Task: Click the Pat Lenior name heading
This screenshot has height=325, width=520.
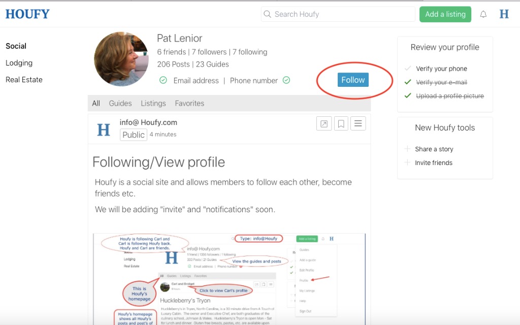Action: pyautogui.click(x=179, y=38)
